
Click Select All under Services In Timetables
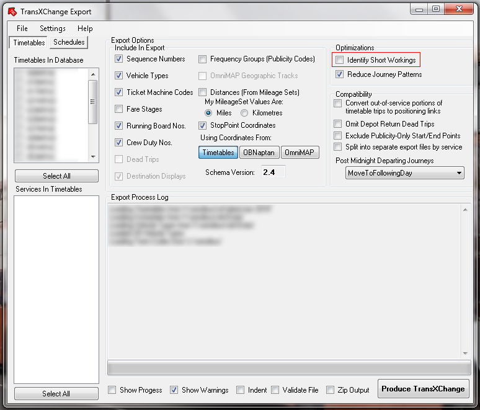click(x=56, y=393)
